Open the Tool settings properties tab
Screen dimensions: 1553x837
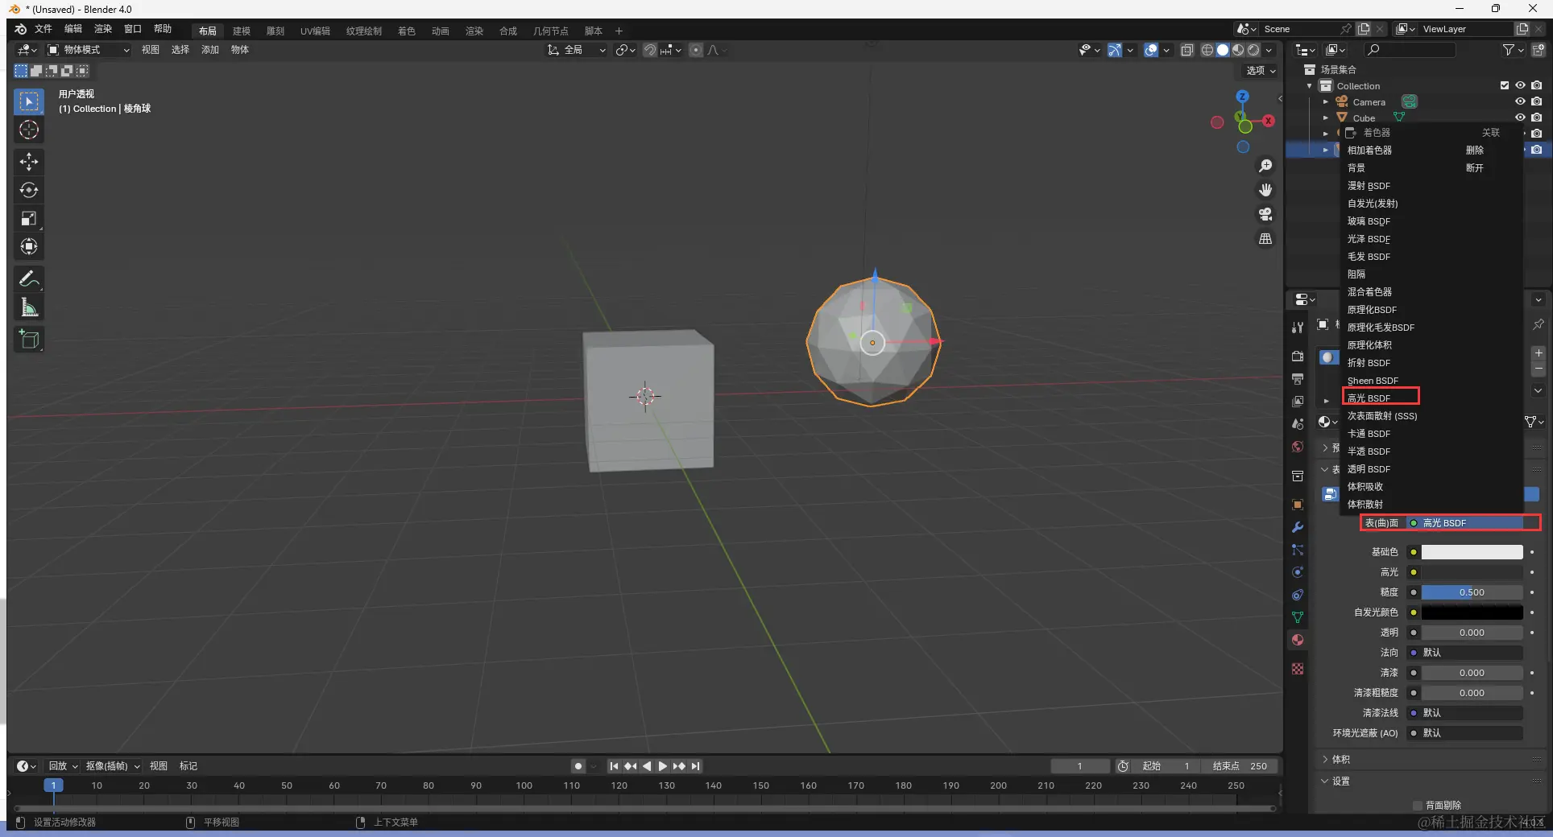pos(1298,328)
